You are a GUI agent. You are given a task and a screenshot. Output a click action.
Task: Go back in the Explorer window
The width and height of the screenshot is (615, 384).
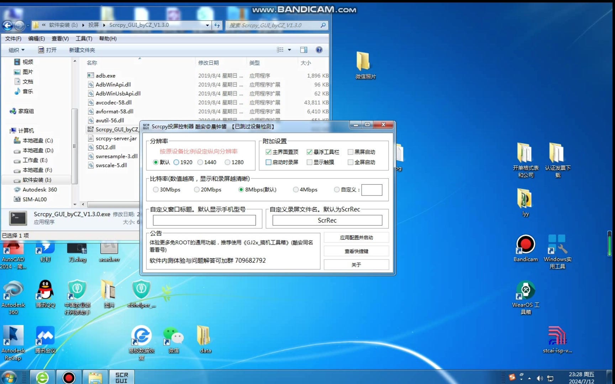pyautogui.click(x=7, y=25)
